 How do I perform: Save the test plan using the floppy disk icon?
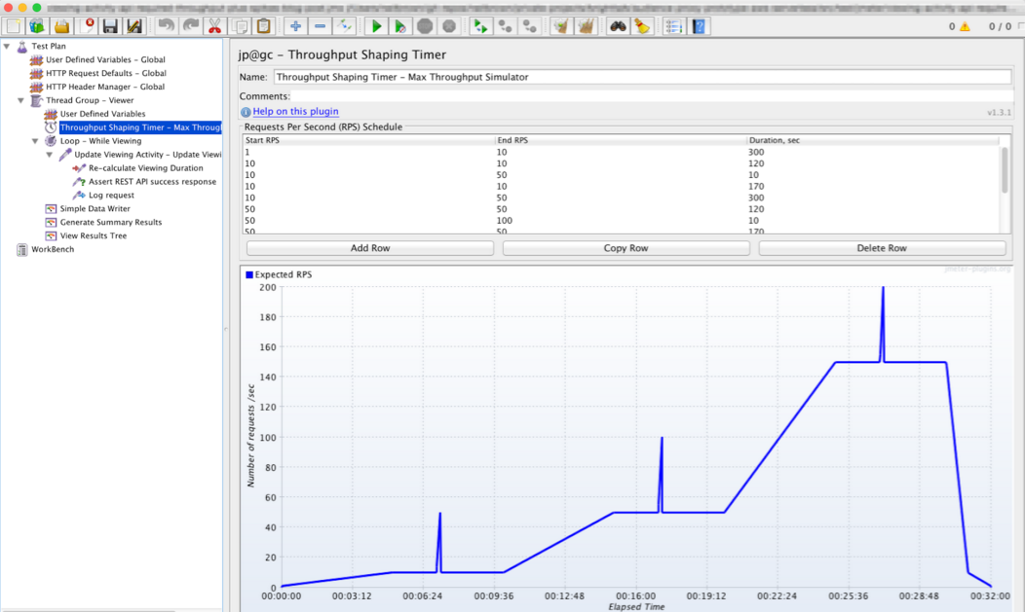[x=110, y=26]
